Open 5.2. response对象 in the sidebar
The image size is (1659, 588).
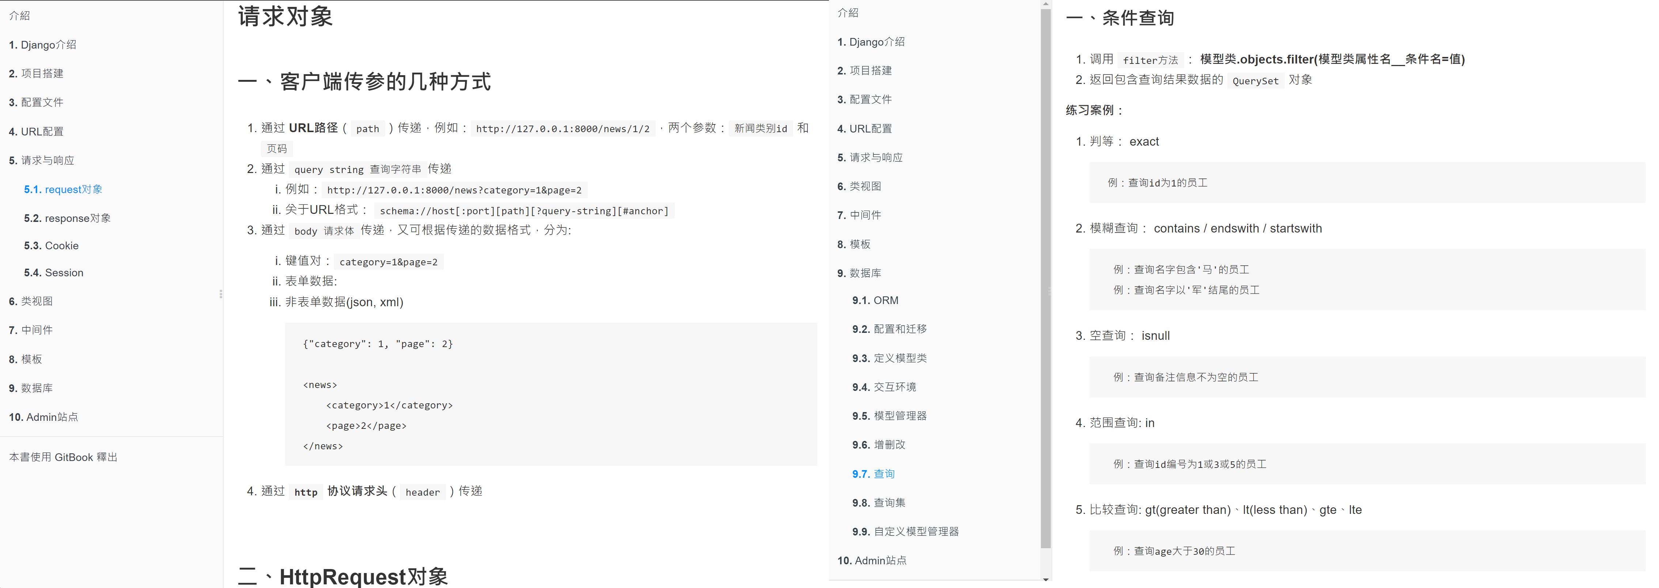tap(67, 218)
